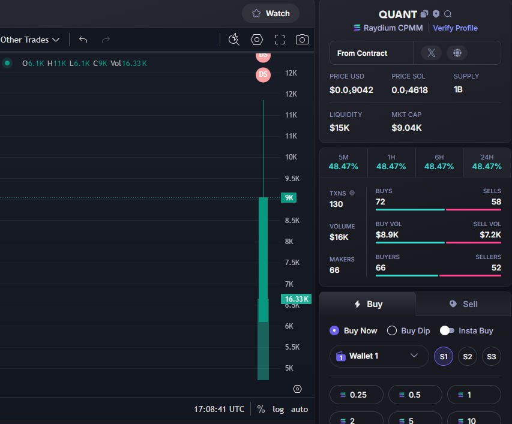Open chart settings hexagon icon in toolbar

click(257, 40)
